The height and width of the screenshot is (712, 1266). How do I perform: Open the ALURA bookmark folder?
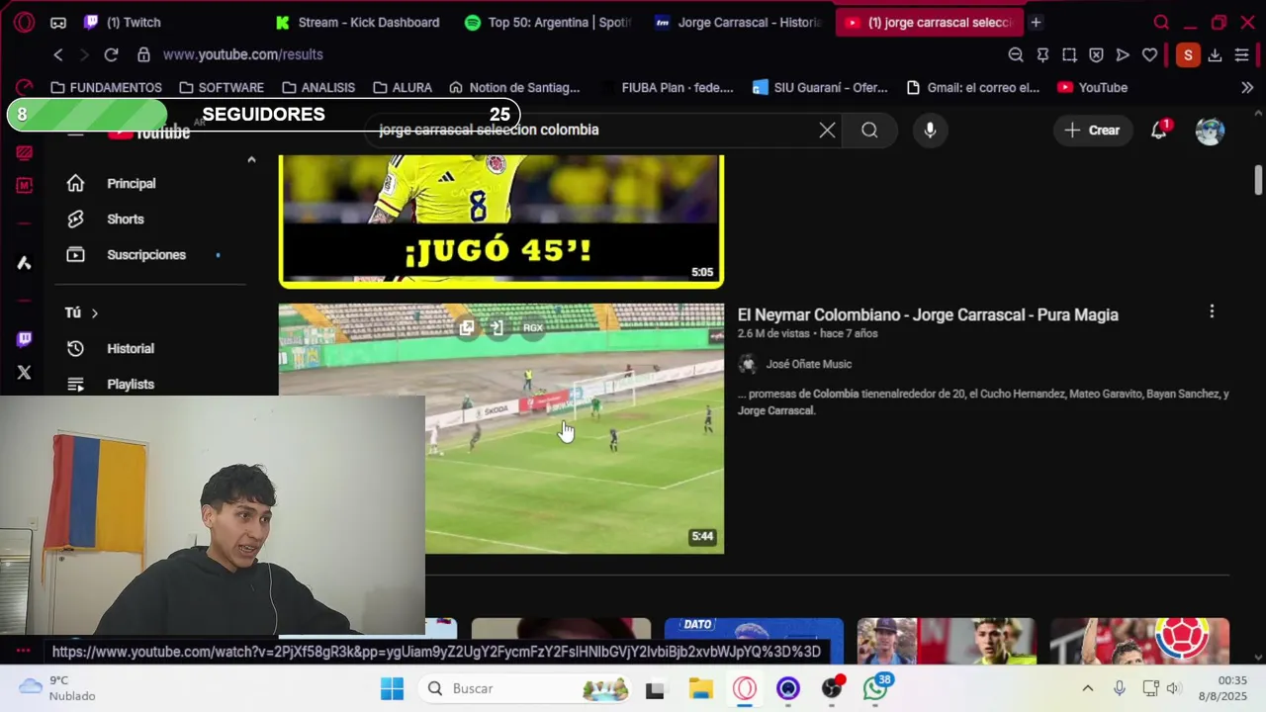[x=403, y=87]
